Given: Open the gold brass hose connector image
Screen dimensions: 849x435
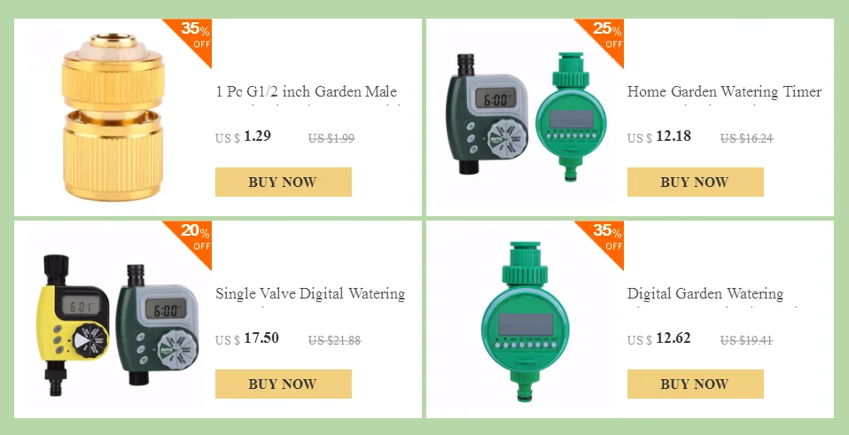Looking at the screenshot, I should click(113, 117).
